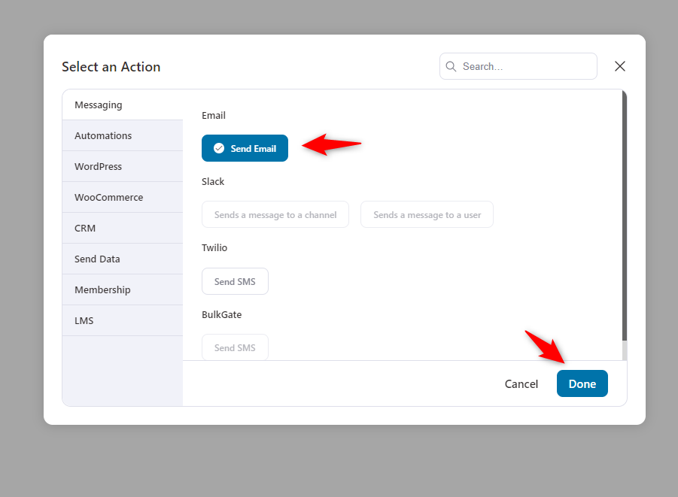Open the Messaging category tab
This screenshot has width=678, height=497.
pos(123,105)
